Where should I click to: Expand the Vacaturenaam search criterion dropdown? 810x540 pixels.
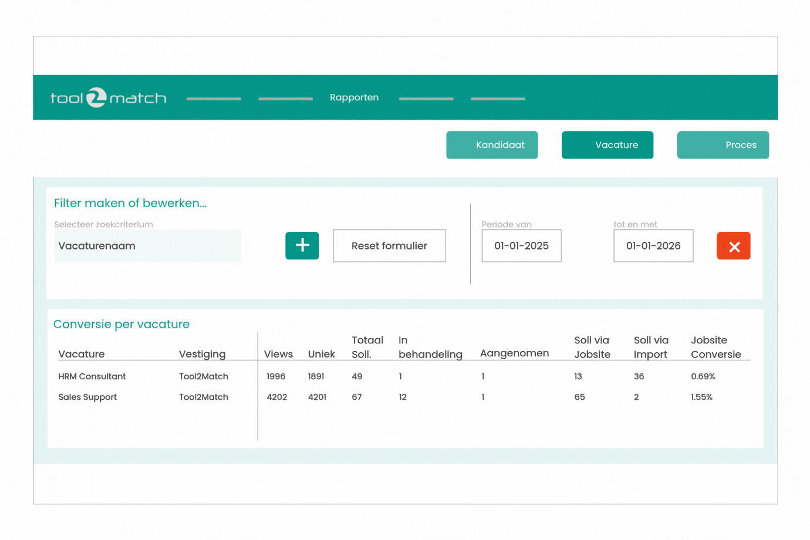(x=147, y=246)
